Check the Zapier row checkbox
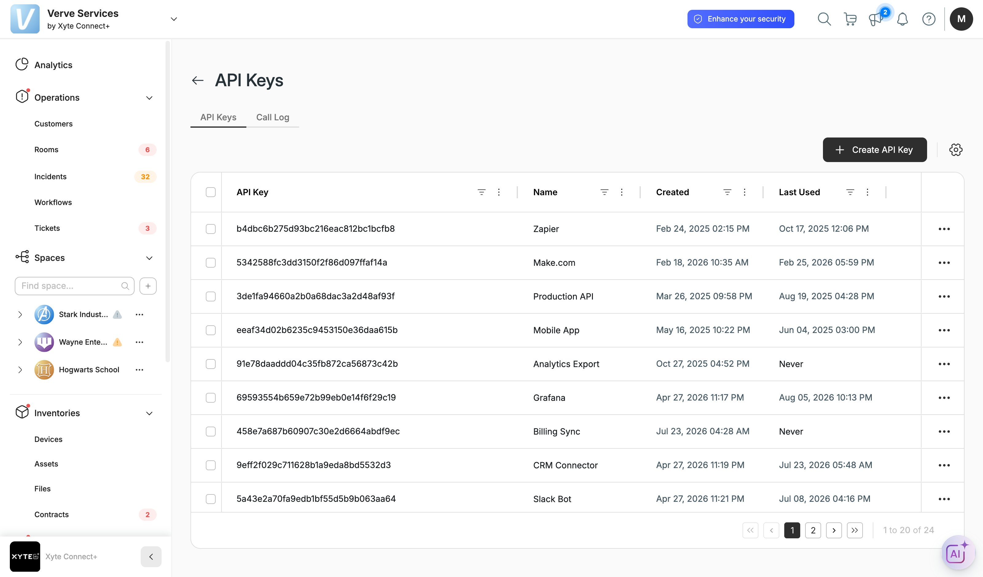Screen dimensions: 983x577 211,229
